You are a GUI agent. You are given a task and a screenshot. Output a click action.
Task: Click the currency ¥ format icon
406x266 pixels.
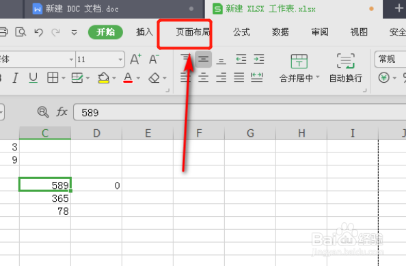pyautogui.click(x=383, y=78)
